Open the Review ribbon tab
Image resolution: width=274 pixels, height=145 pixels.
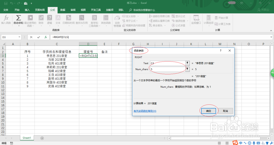click(73, 10)
